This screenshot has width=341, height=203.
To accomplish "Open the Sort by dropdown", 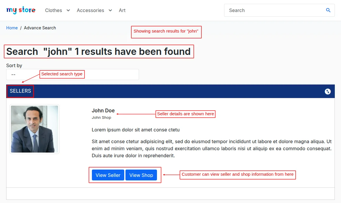I will point(72,75).
